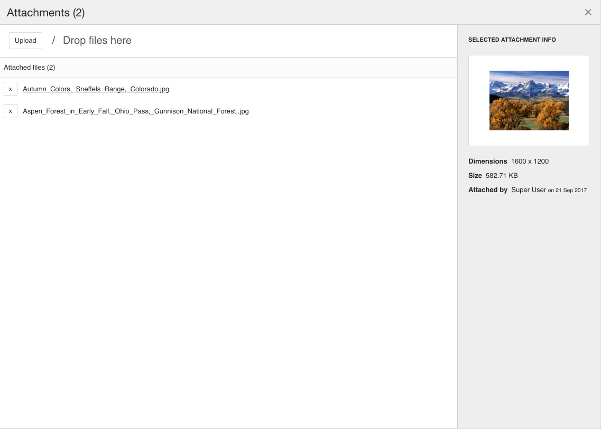Screen dimensions: 601x429
Task: Click the 'Attachments (2)' dialog title
Action: click(x=45, y=13)
